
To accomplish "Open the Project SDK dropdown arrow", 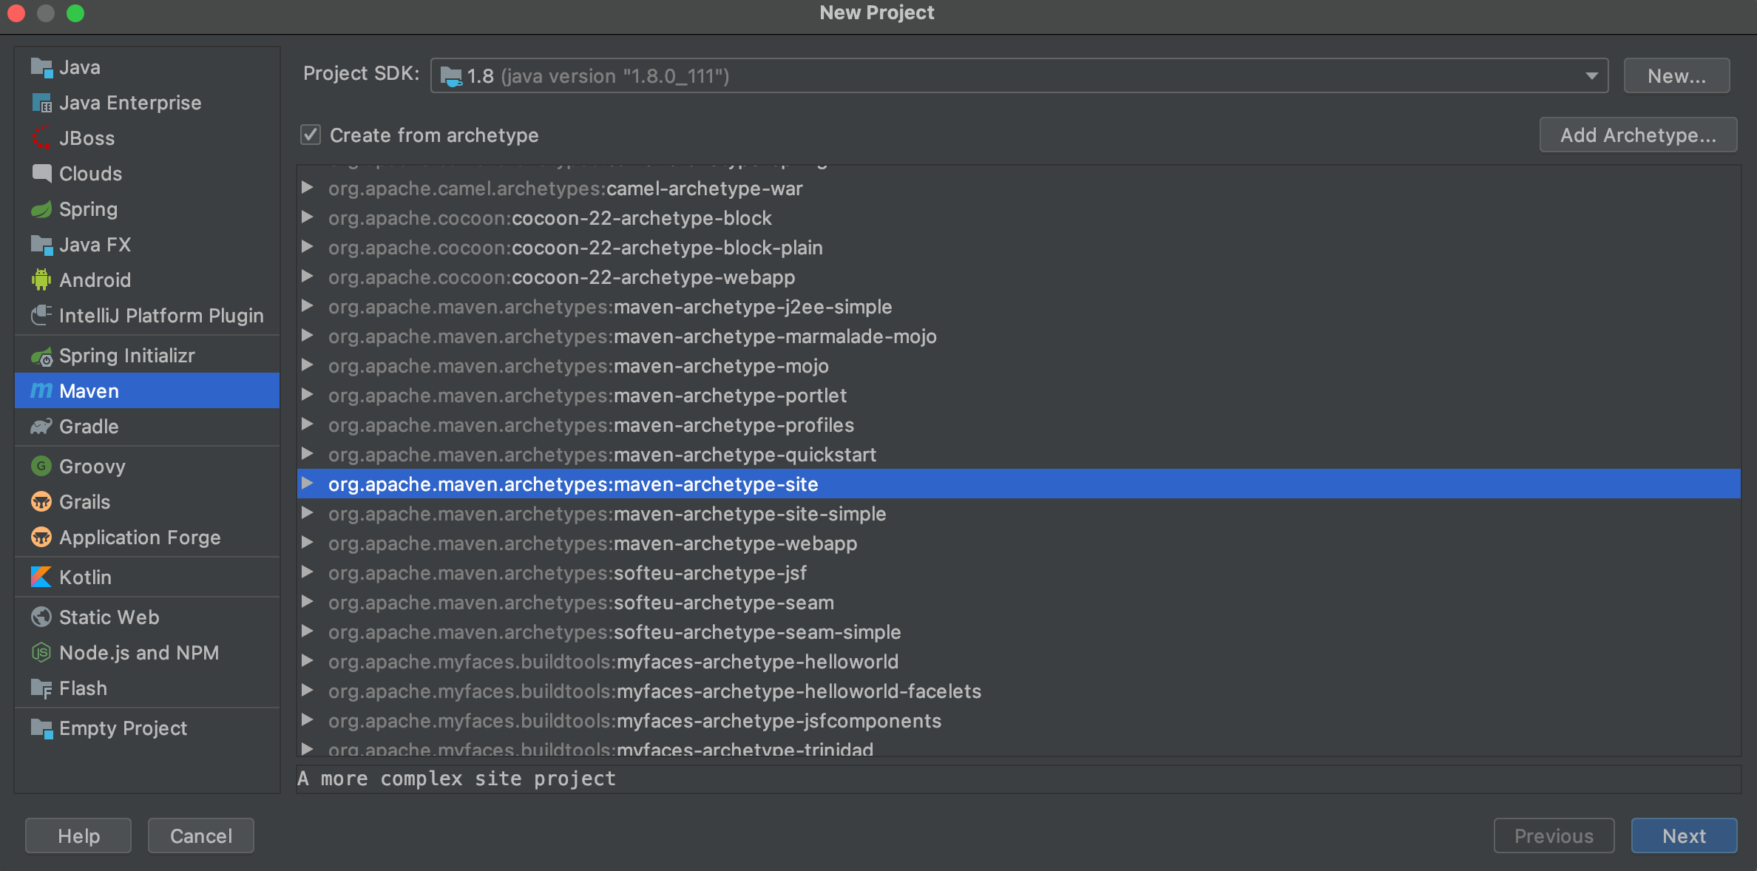I will tap(1591, 76).
